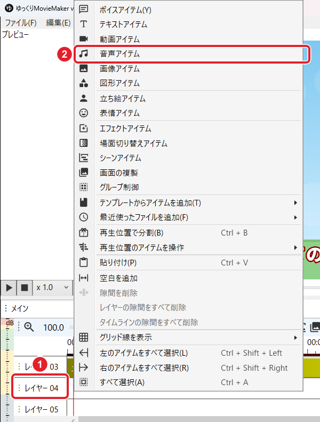The width and height of the screenshot is (320, 422).
Task: Click the screen duplicate icon
Action: point(84,172)
